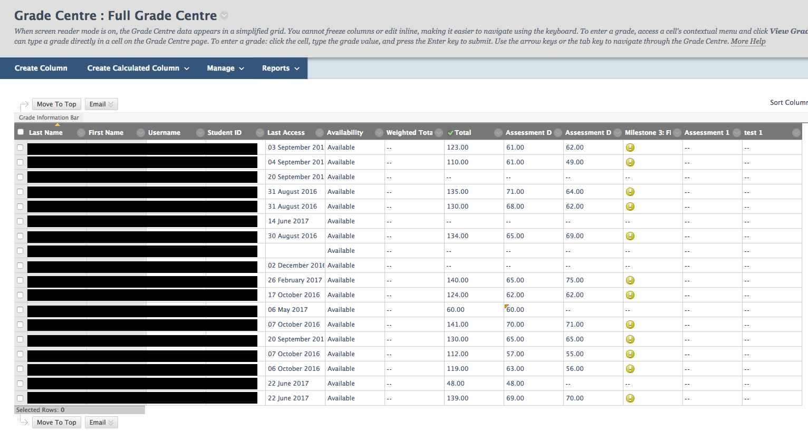Tick checkbox for row accessed 02 December
Screen dimensions: 808x441
click(20, 266)
